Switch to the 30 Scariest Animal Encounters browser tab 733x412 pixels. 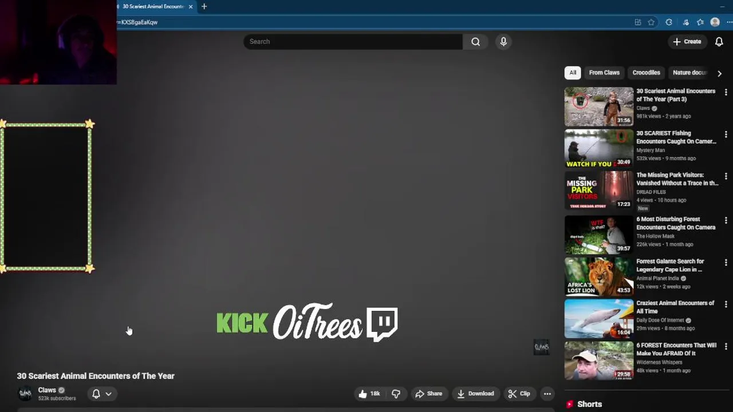152,6
